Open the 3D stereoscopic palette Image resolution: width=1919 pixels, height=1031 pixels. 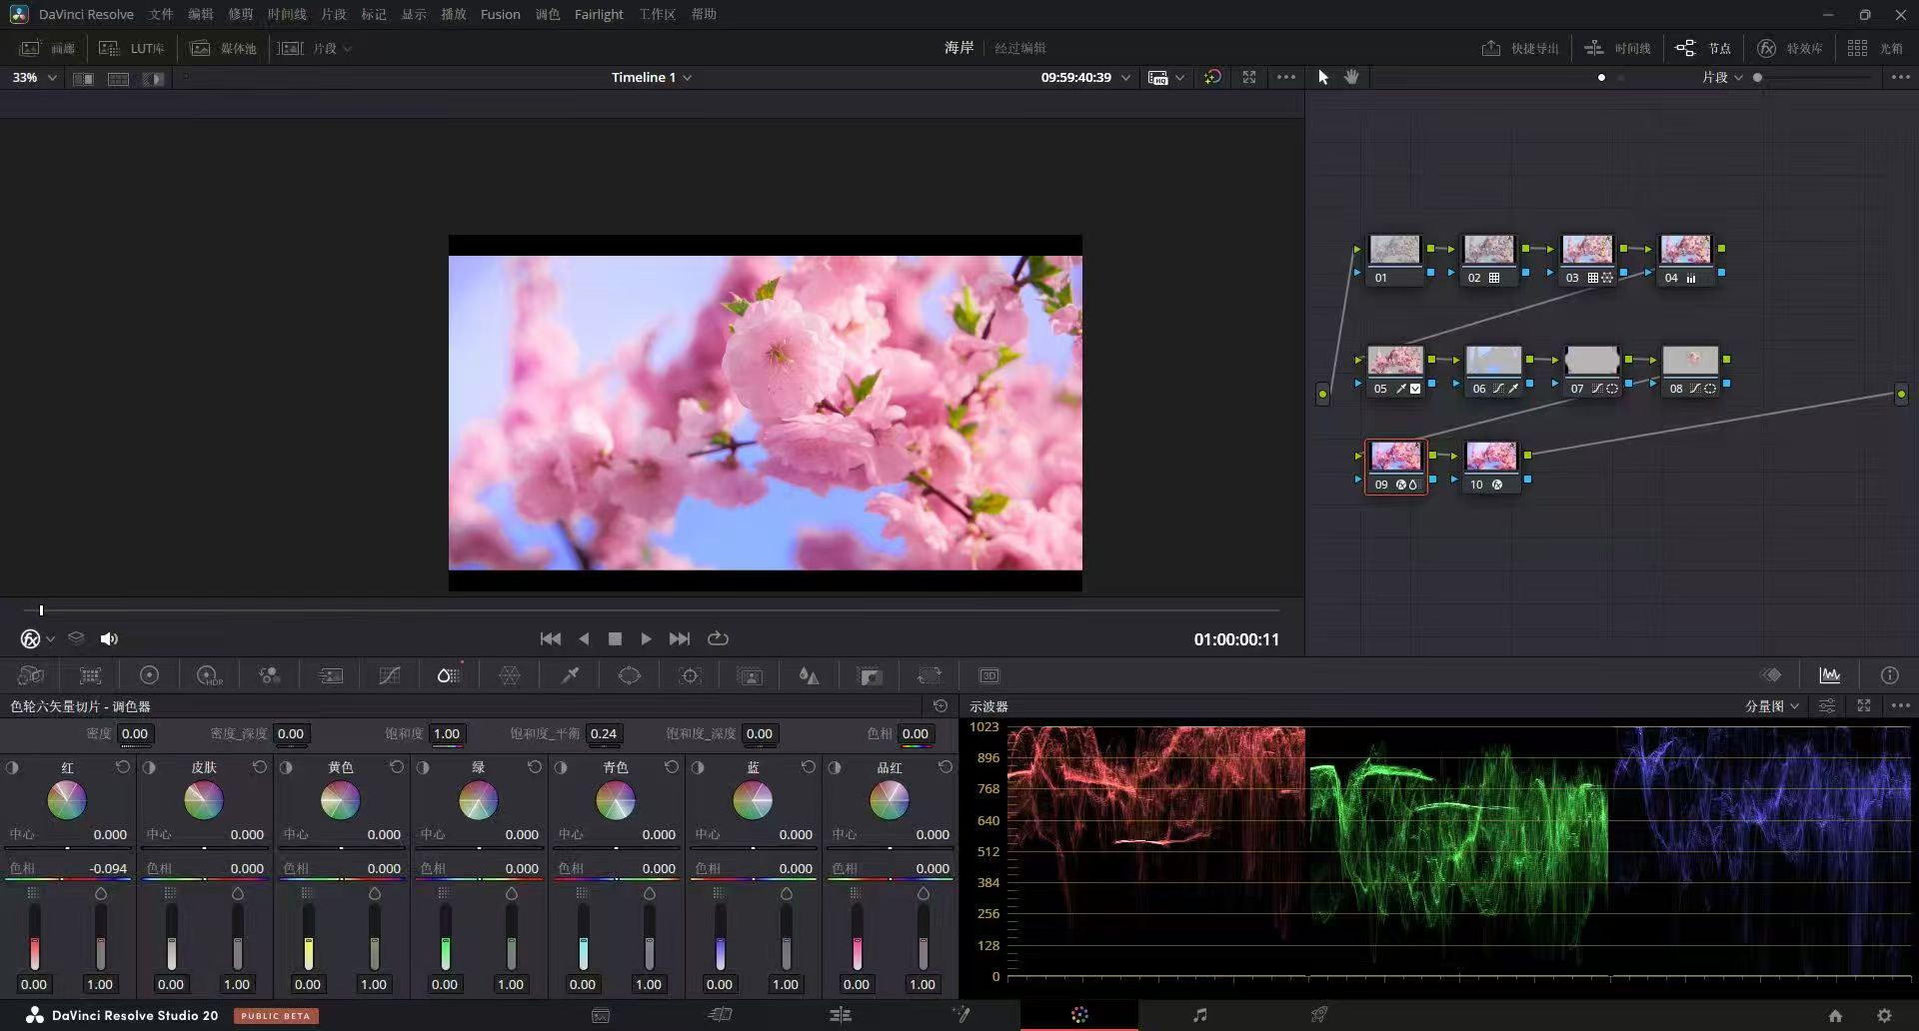(x=988, y=676)
